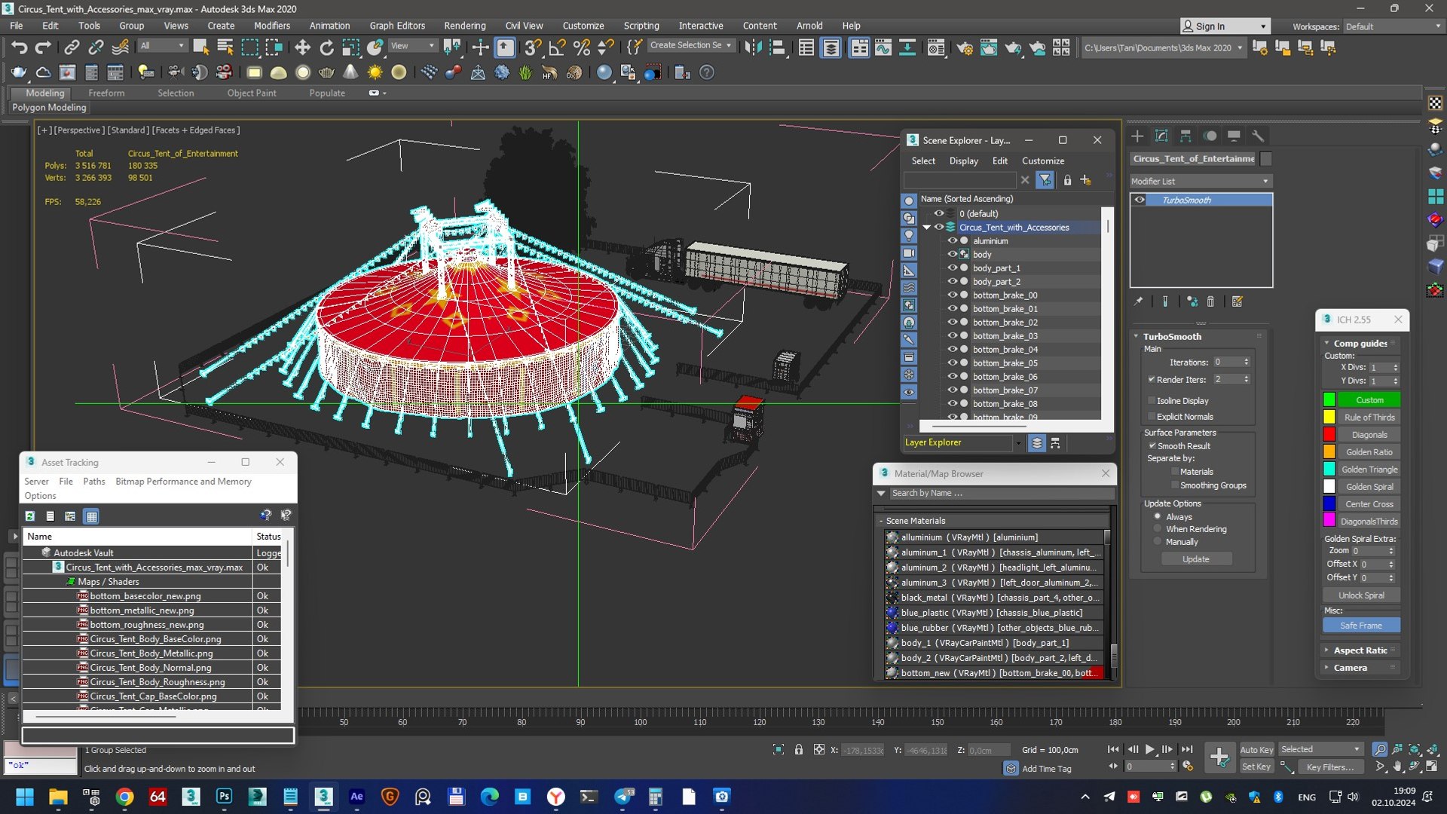Click the Pin Stack icon
Screen dimensions: 1447x814
coord(1138,301)
